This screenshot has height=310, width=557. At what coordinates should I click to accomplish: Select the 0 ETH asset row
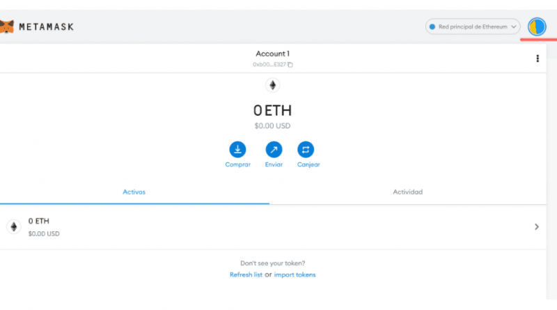272,226
